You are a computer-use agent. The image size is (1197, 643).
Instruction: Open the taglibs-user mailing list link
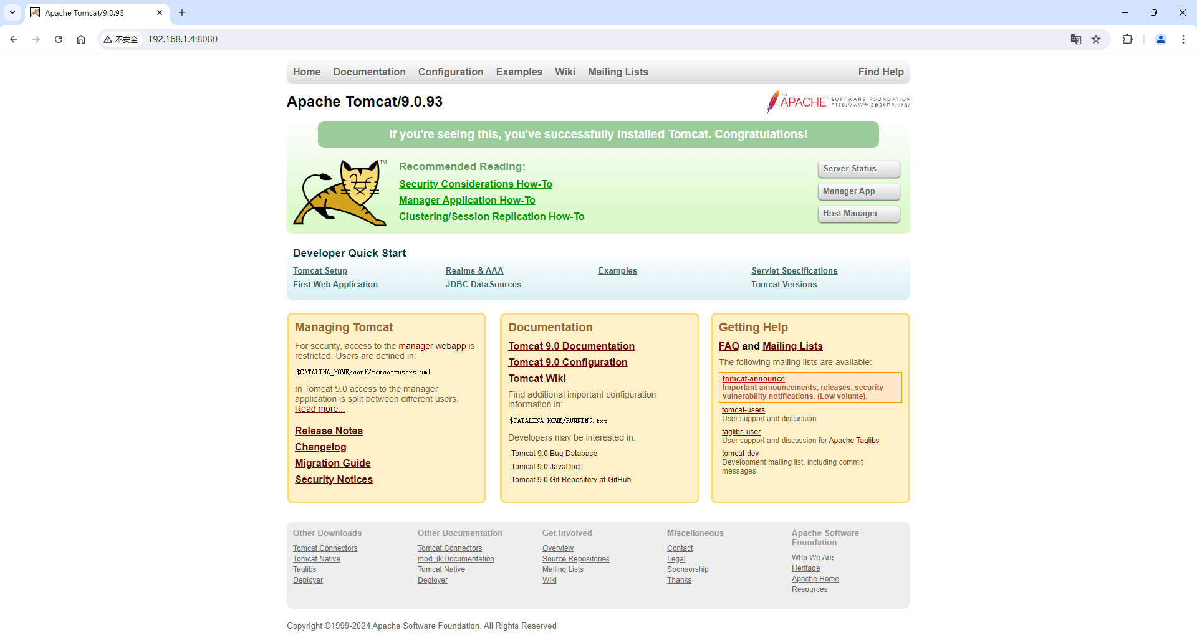741,432
